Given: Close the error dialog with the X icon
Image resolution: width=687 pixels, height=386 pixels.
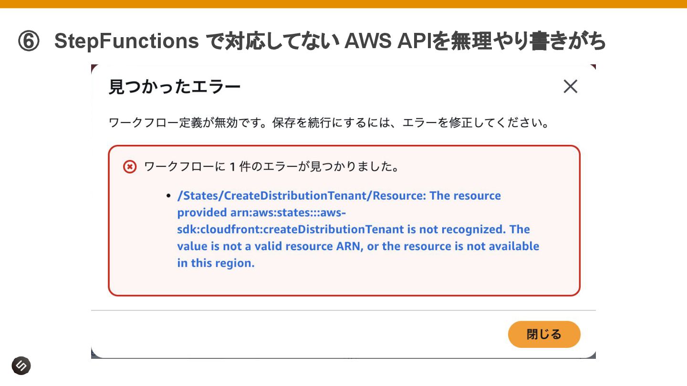Looking at the screenshot, I should (570, 87).
